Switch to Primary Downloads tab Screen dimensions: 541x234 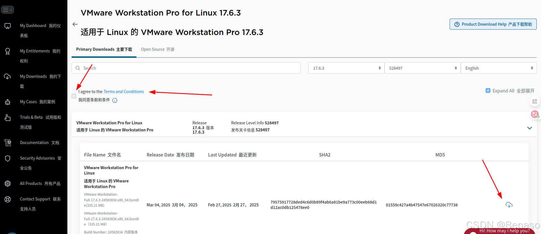click(104, 49)
